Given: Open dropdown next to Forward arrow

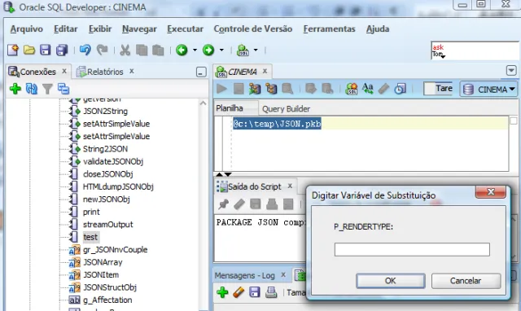Looking at the screenshot, I should coord(221,50).
